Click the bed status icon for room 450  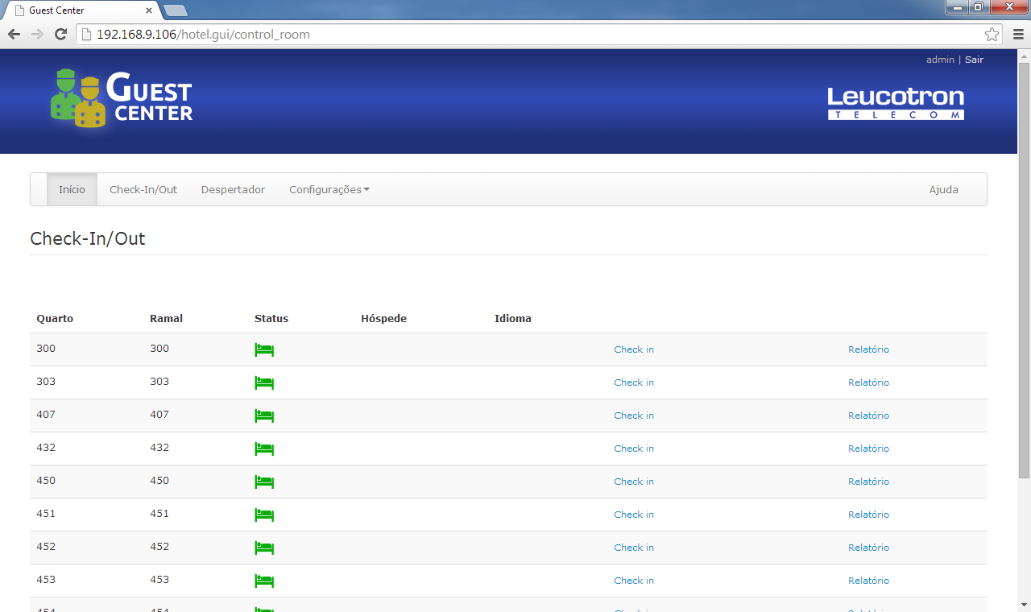click(264, 482)
